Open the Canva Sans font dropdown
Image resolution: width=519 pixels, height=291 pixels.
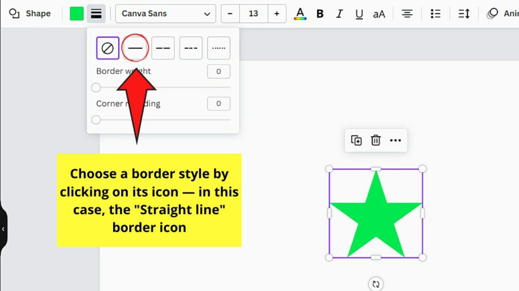click(x=165, y=14)
